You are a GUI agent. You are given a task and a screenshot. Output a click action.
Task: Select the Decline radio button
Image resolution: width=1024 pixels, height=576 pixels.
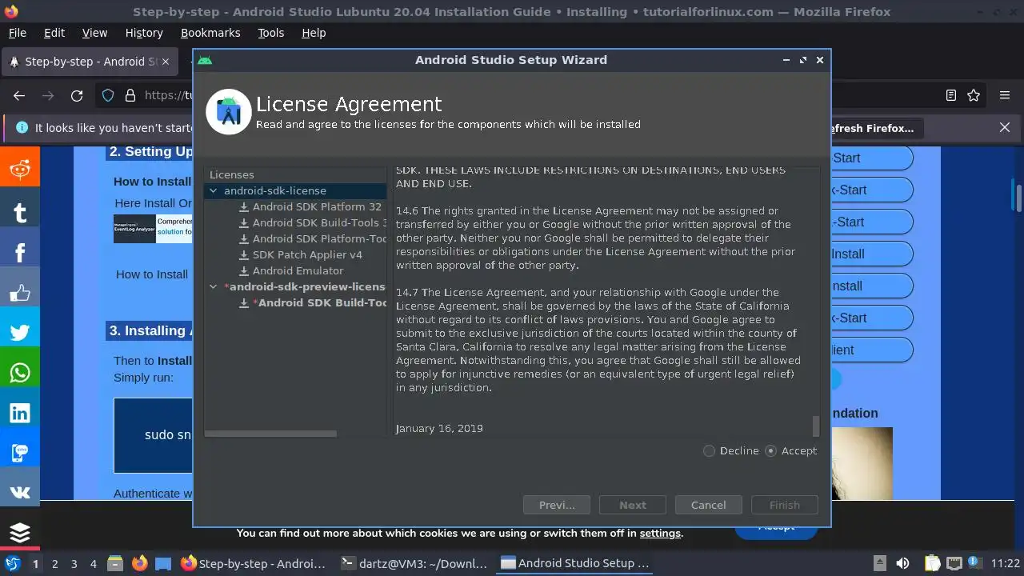click(x=709, y=451)
